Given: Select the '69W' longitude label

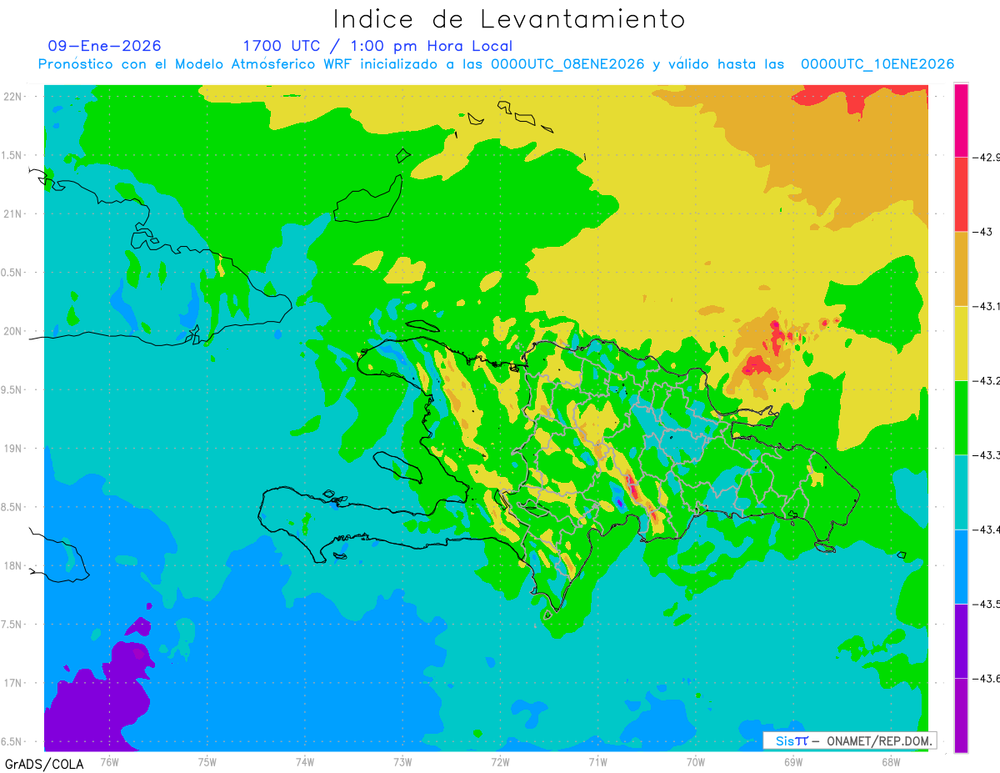Looking at the screenshot, I should [793, 762].
